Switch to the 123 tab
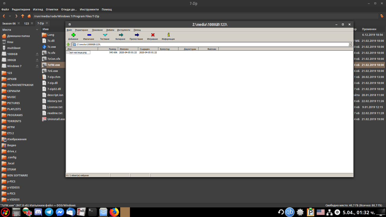This screenshot has height=217, width=386. (27, 23)
